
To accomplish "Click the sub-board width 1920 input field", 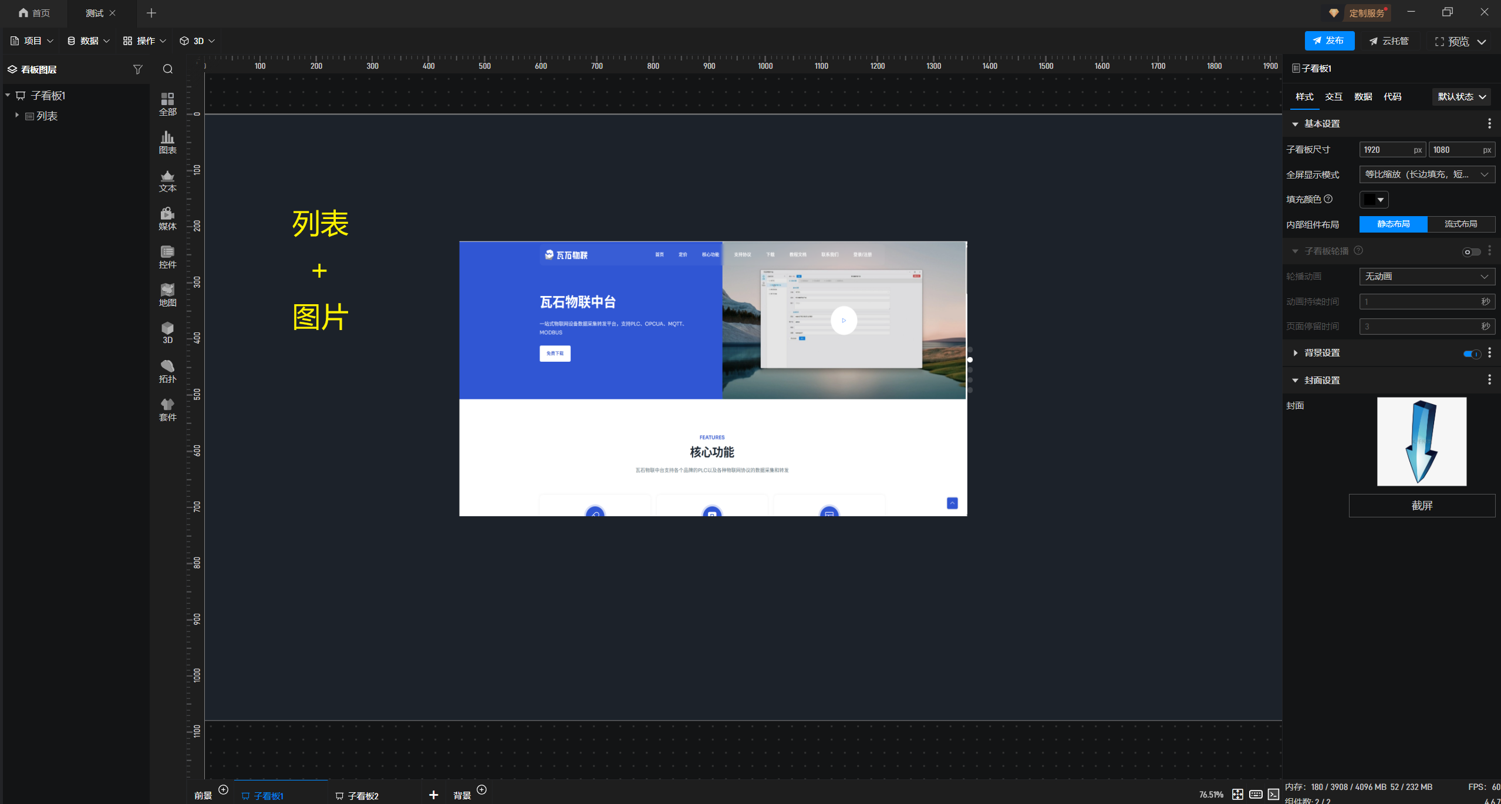I will pos(1386,150).
